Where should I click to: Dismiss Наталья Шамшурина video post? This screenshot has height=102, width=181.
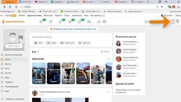click(x=108, y=92)
